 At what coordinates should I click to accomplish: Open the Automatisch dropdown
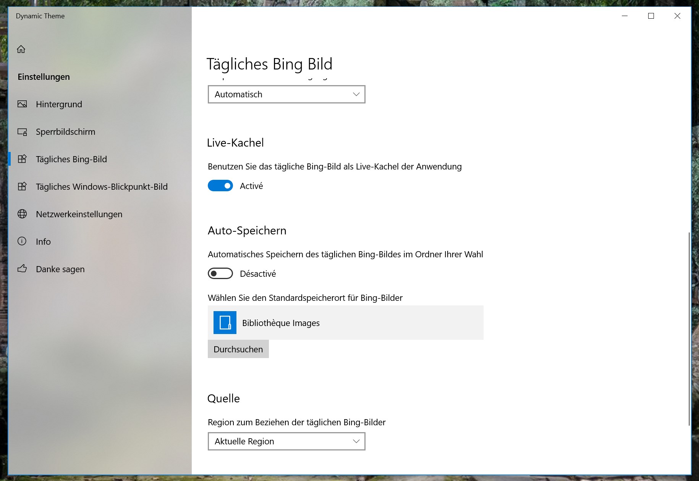click(286, 94)
